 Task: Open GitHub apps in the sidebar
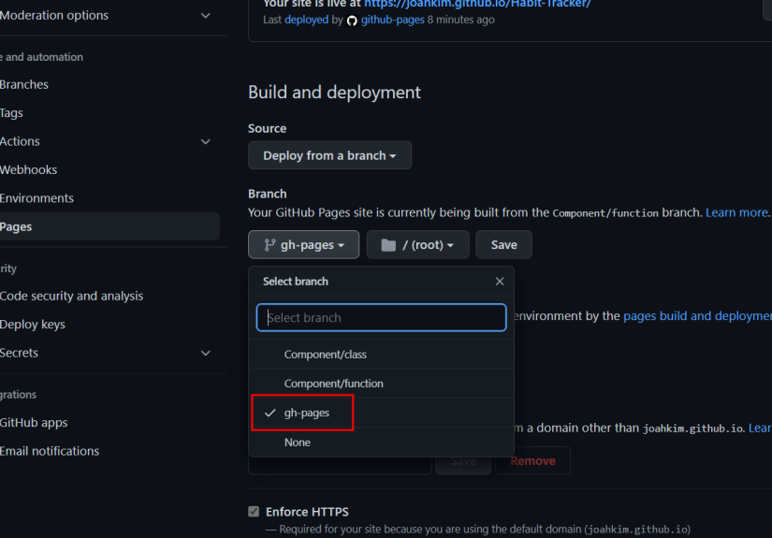[34, 423]
